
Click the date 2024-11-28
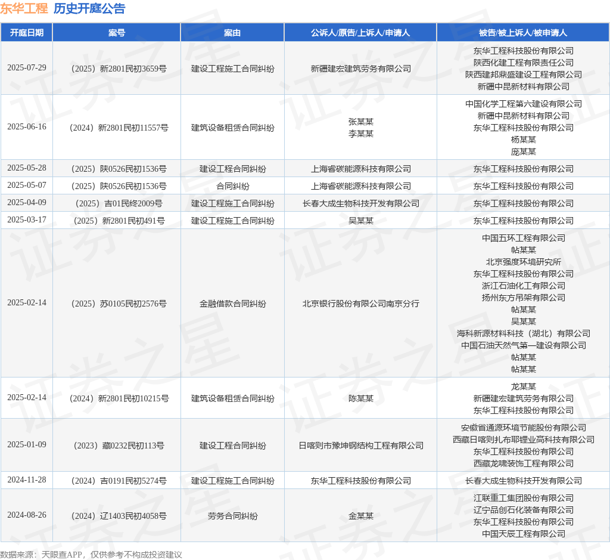point(27,479)
